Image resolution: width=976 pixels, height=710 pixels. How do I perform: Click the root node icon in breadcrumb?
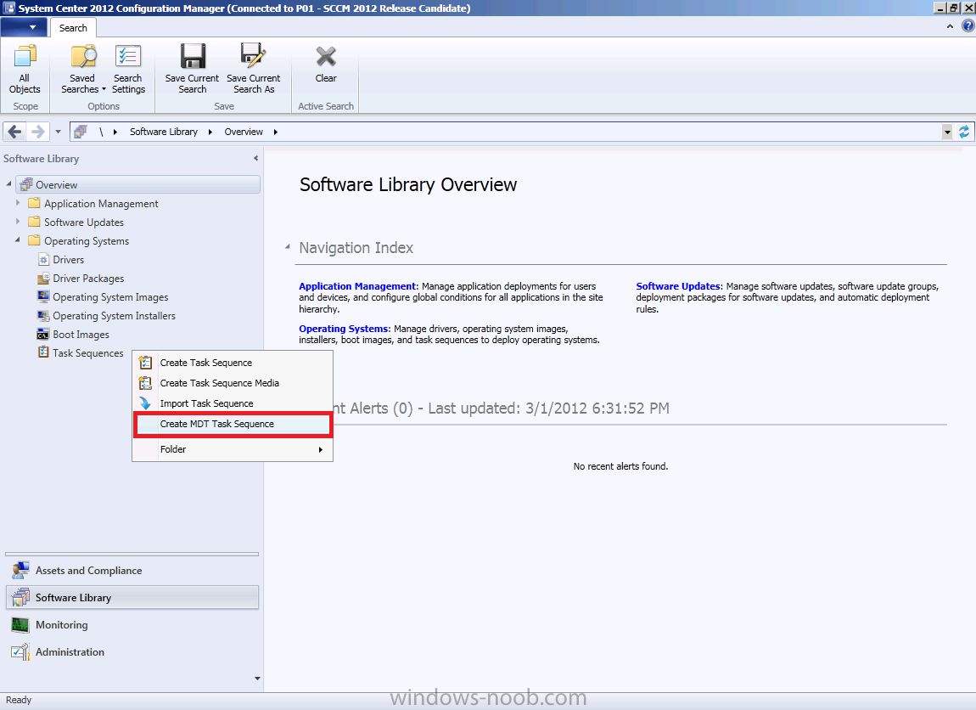(81, 132)
